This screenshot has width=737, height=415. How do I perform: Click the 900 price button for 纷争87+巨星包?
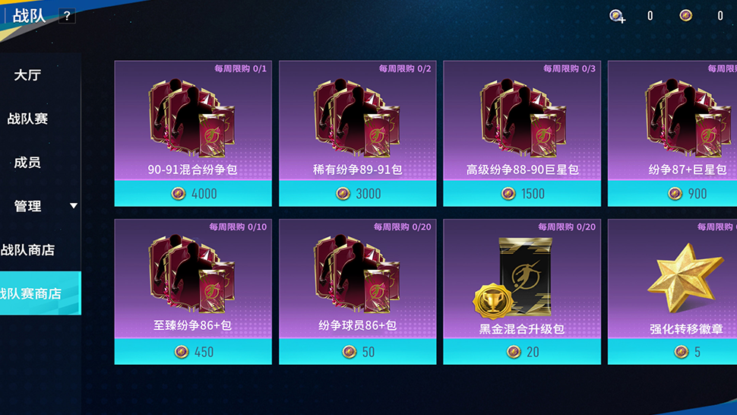point(672,193)
